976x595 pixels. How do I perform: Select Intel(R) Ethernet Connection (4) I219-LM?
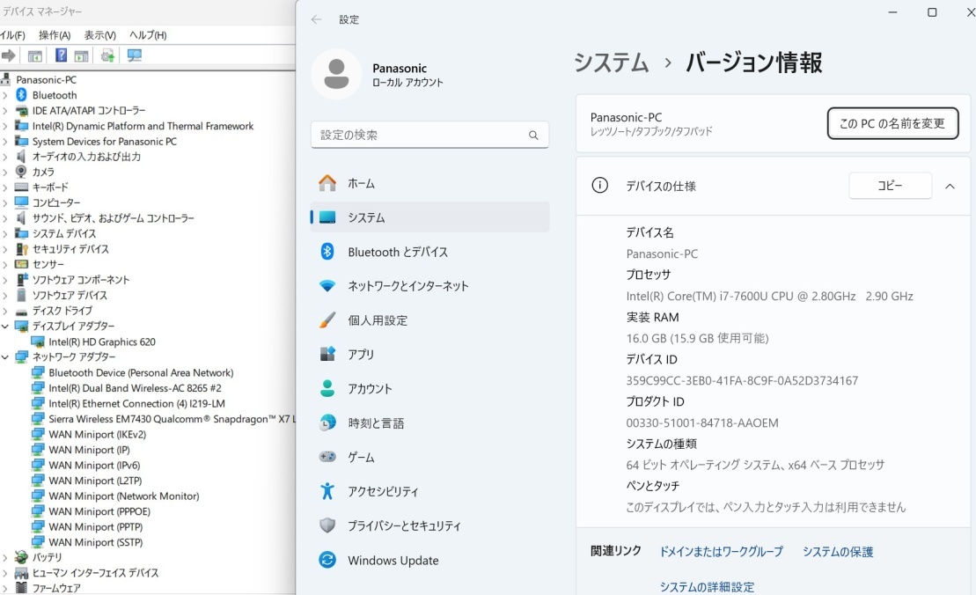pos(137,403)
